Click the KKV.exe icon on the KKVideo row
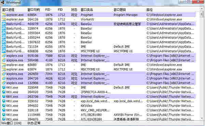Image resolution: width=205 pixels, height=126 pixels. coord(4,106)
